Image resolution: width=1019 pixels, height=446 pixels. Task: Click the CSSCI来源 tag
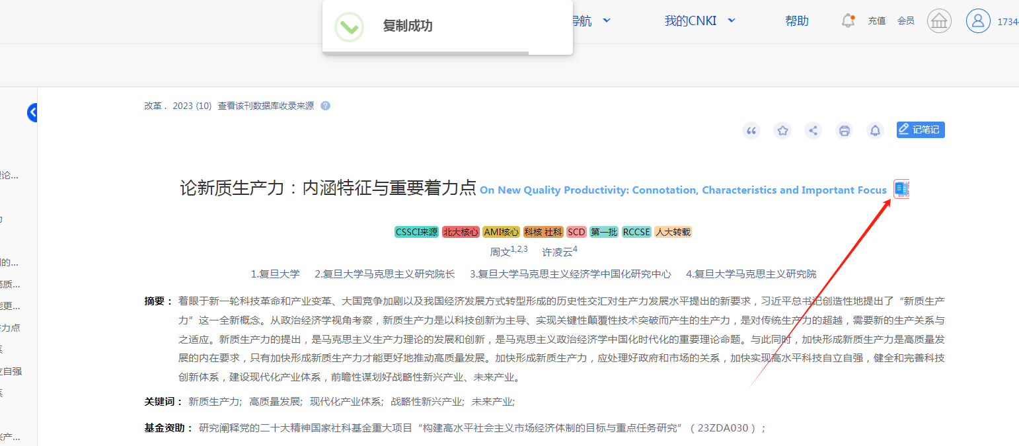click(x=416, y=232)
